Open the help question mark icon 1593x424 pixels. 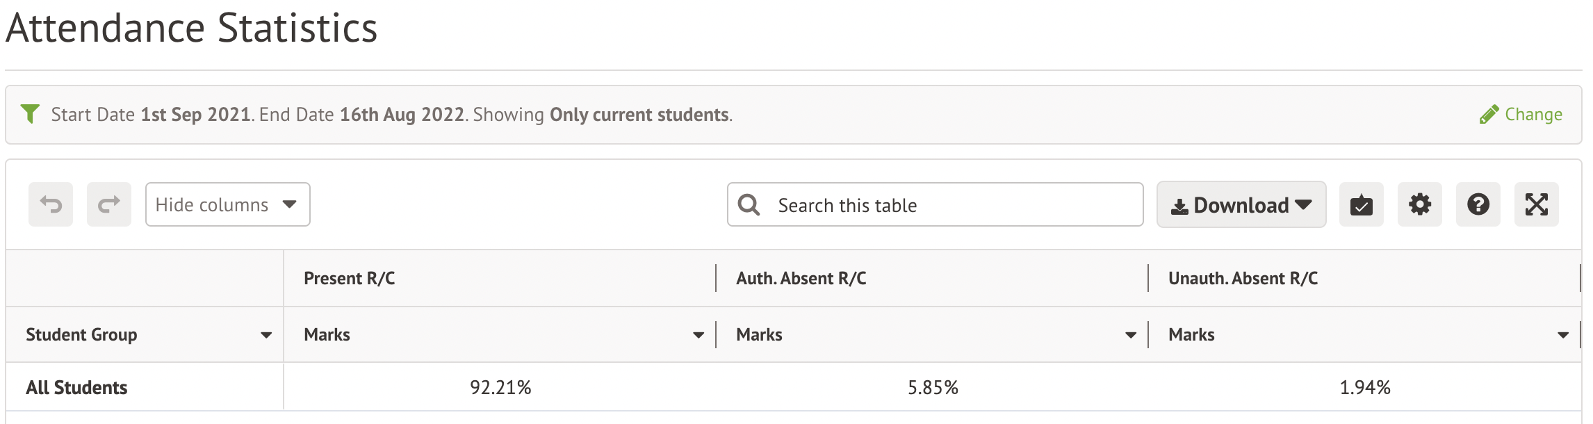[x=1478, y=204]
